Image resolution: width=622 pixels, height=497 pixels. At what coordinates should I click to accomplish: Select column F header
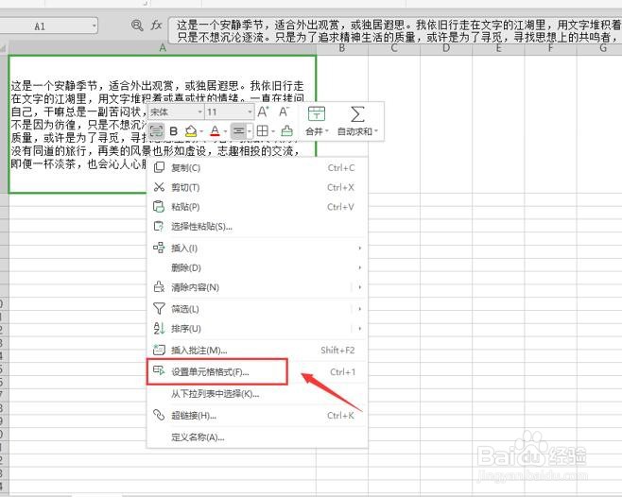[550, 48]
